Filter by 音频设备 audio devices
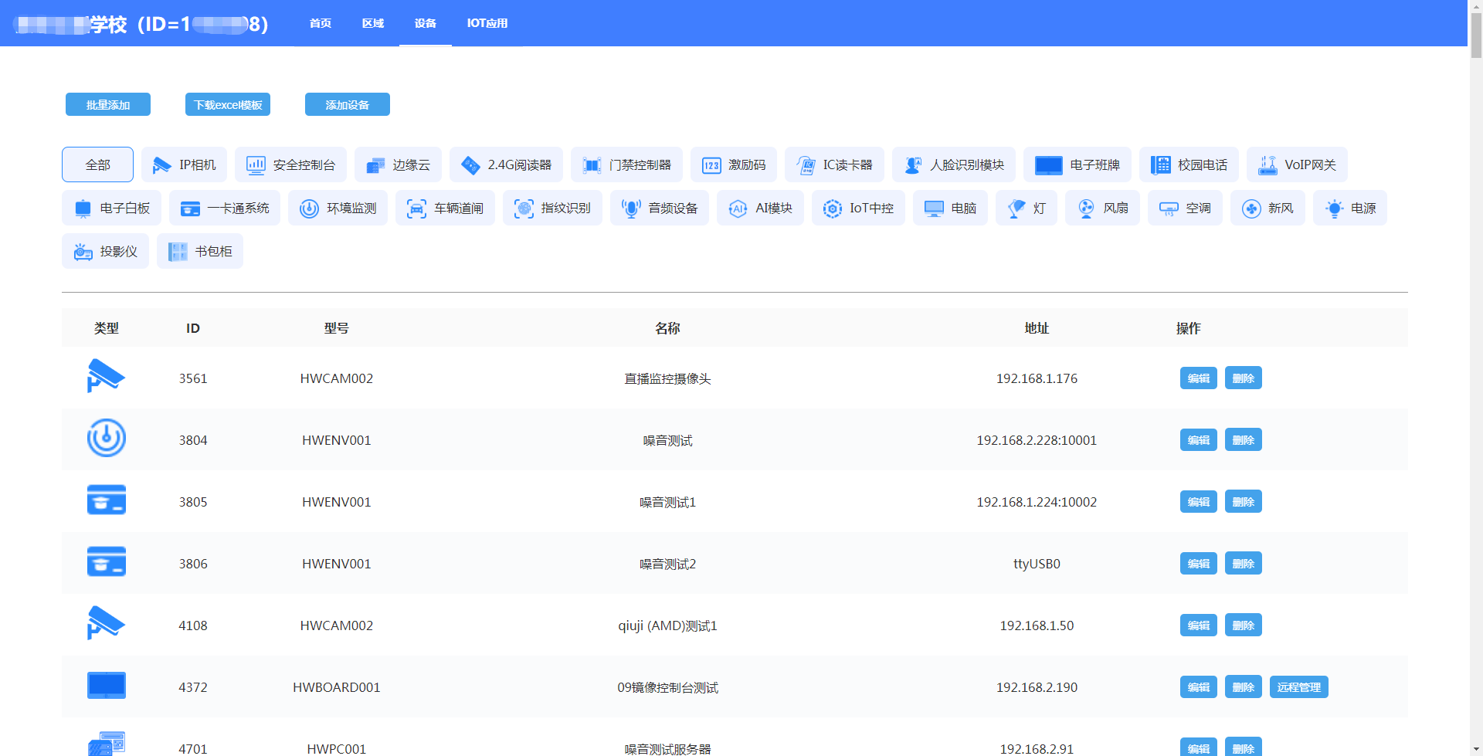 659,208
